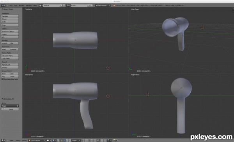Click the OpenGL render animation icon
Viewport: 234px width, 142px height.
click(117, 140)
